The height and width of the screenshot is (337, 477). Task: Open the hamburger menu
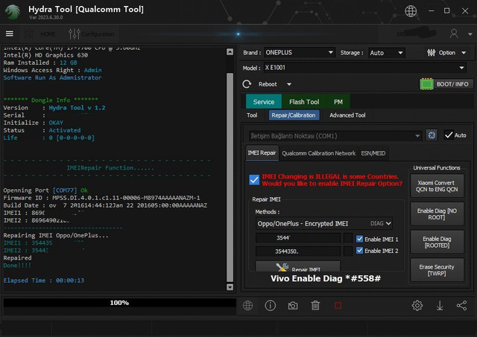[x=10, y=33]
